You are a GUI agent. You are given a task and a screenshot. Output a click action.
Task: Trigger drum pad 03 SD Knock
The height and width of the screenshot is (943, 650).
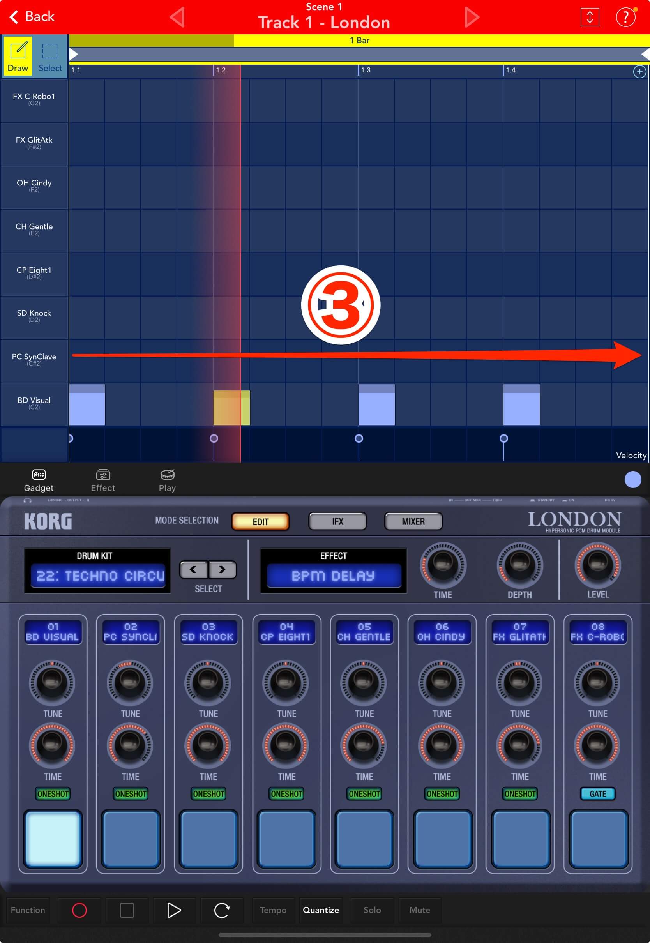click(208, 839)
